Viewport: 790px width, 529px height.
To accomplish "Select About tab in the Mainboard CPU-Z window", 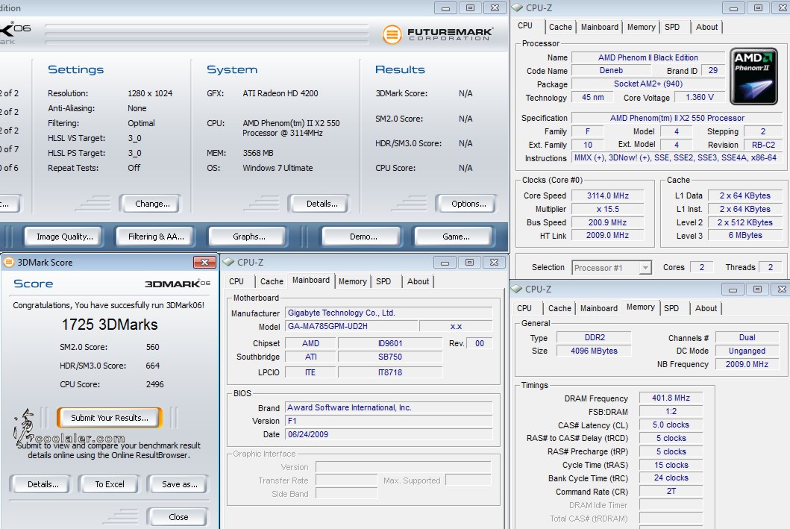I will (418, 281).
